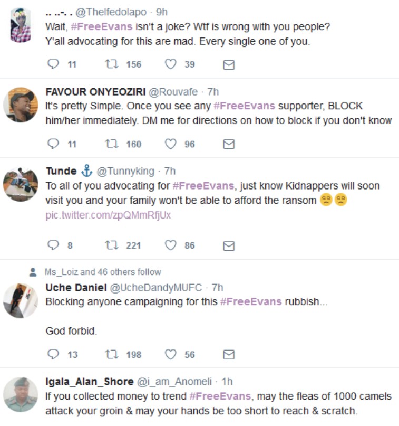Click Uche Daniel's profile avatar

coord(21,301)
